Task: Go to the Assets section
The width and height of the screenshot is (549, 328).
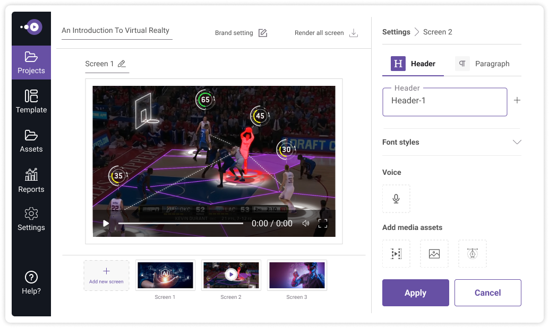Action: tap(31, 141)
